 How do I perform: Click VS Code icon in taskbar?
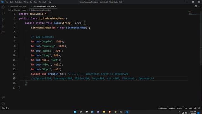(x=127, y=112)
